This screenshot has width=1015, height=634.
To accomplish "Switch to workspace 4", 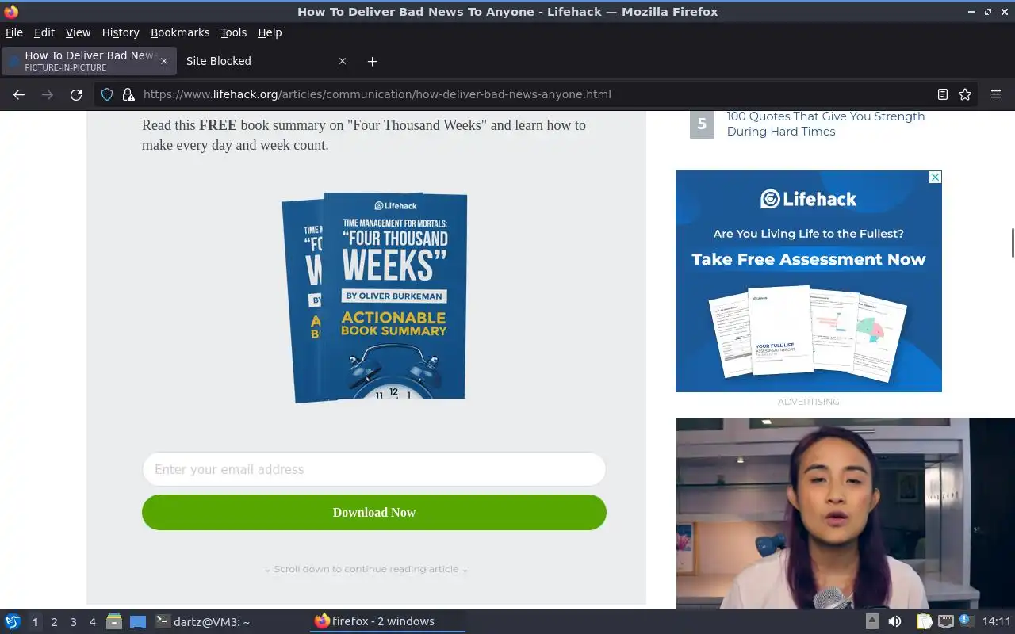I will [92, 622].
